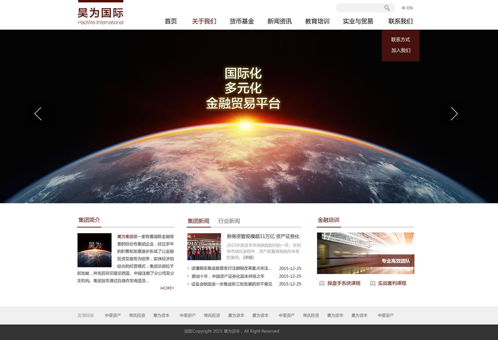Click the search magnifier icon
This screenshot has width=498, height=340.
click(x=387, y=8)
